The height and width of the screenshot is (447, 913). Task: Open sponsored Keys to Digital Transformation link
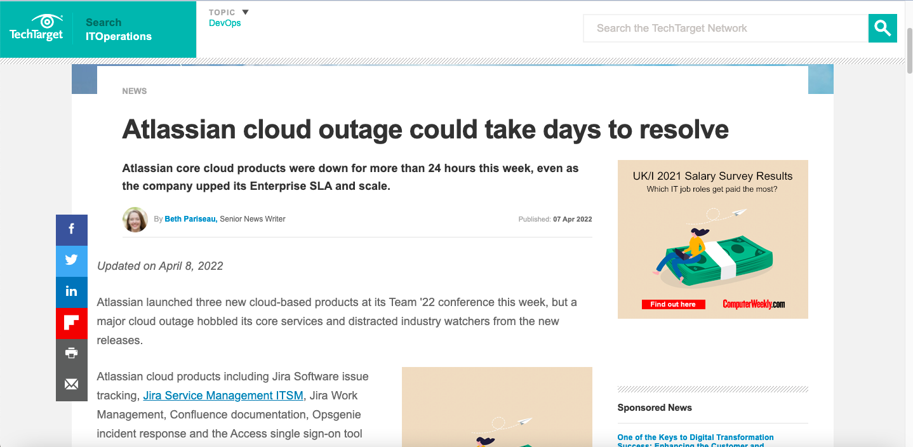point(695,437)
